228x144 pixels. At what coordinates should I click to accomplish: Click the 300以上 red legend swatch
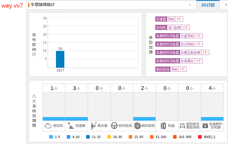pos(200,137)
